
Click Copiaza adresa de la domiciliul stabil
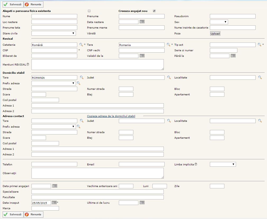111,116
